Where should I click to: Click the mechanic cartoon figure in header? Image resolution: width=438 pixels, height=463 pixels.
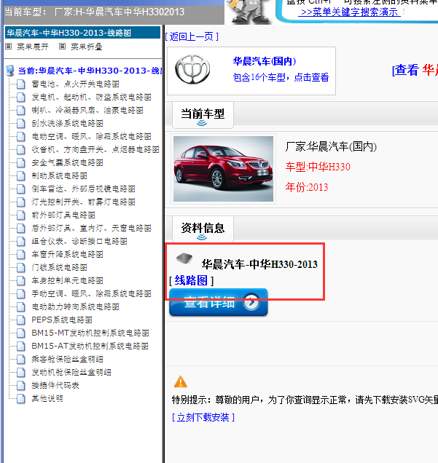click(249, 12)
